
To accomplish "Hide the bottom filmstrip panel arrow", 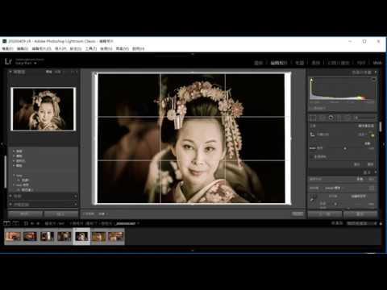I will tap(193, 251).
